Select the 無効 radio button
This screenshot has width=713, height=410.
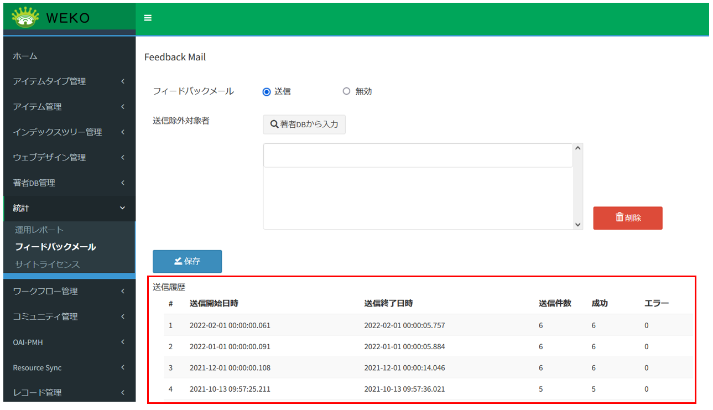pos(347,92)
